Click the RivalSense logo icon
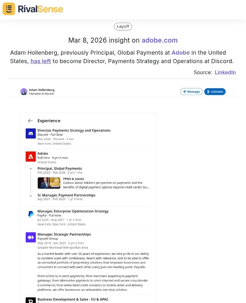246x303 pixels. [9, 9]
